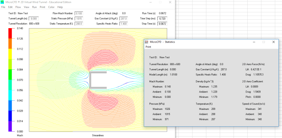Minimize the main wind tunnel window
The height and width of the screenshot is (138, 282).
tap(151, 2)
